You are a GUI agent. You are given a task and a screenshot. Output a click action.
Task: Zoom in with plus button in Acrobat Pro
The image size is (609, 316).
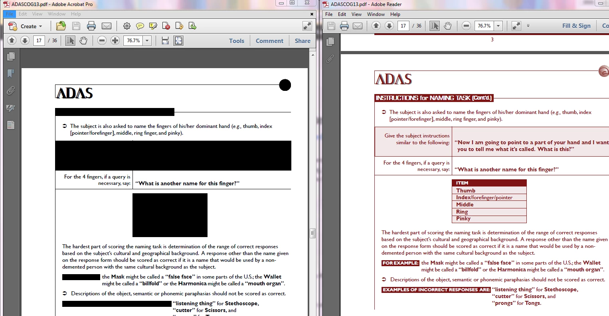tap(115, 41)
